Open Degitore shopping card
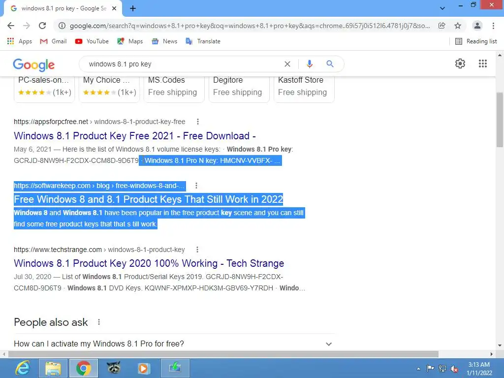This screenshot has width=504, height=378. point(239,89)
